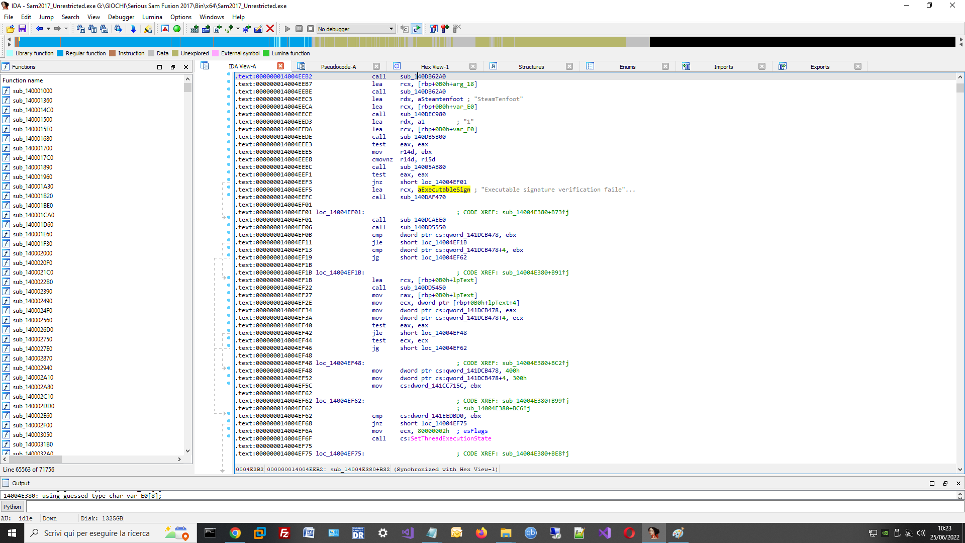The height and width of the screenshot is (543, 965).
Task: Select the sub_140001500 function in the list
Action: pos(33,120)
